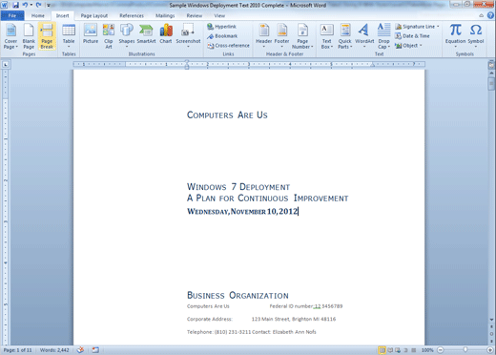Insert a Blank Page
This screenshot has height=355, width=496.
[29, 36]
